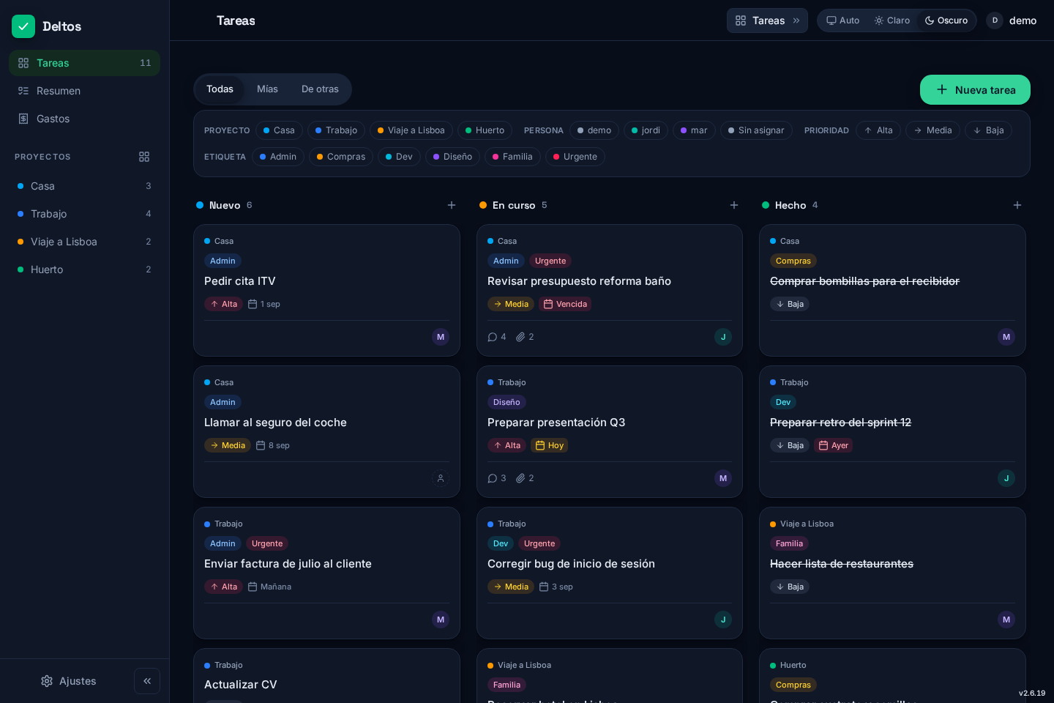Filter by persona jordi
1054x703 pixels.
click(646, 130)
